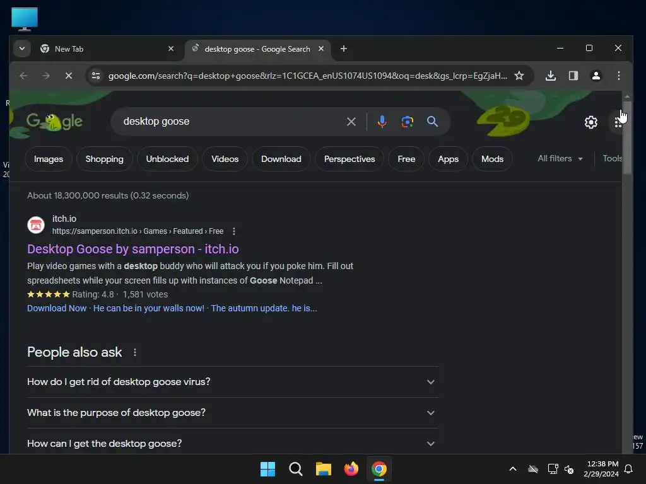This screenshot has height=484, width=646.
Task: Filter results by Shopping
Action: click(104, 159)
